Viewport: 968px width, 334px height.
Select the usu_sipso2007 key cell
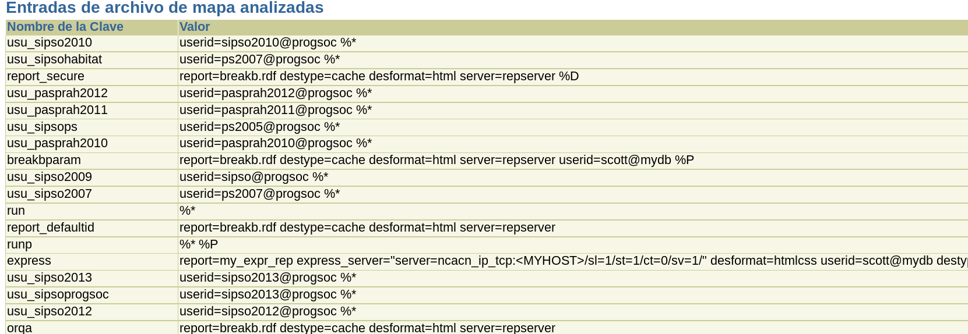[50, 194]
